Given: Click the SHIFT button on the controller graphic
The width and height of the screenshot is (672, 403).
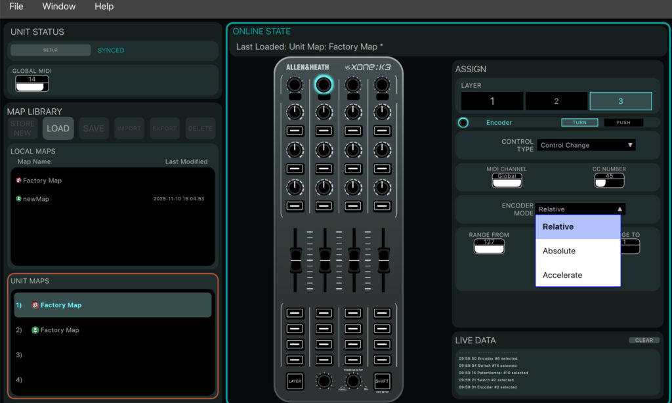Looking at the screenshot, I should coord(382,381).
